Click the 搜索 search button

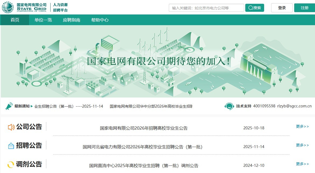tap(254, 8)
